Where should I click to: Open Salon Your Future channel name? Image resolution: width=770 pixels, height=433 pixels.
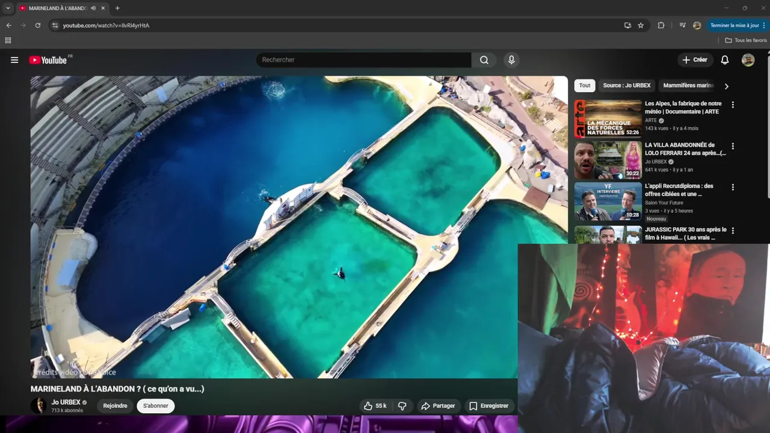[664, 203]
